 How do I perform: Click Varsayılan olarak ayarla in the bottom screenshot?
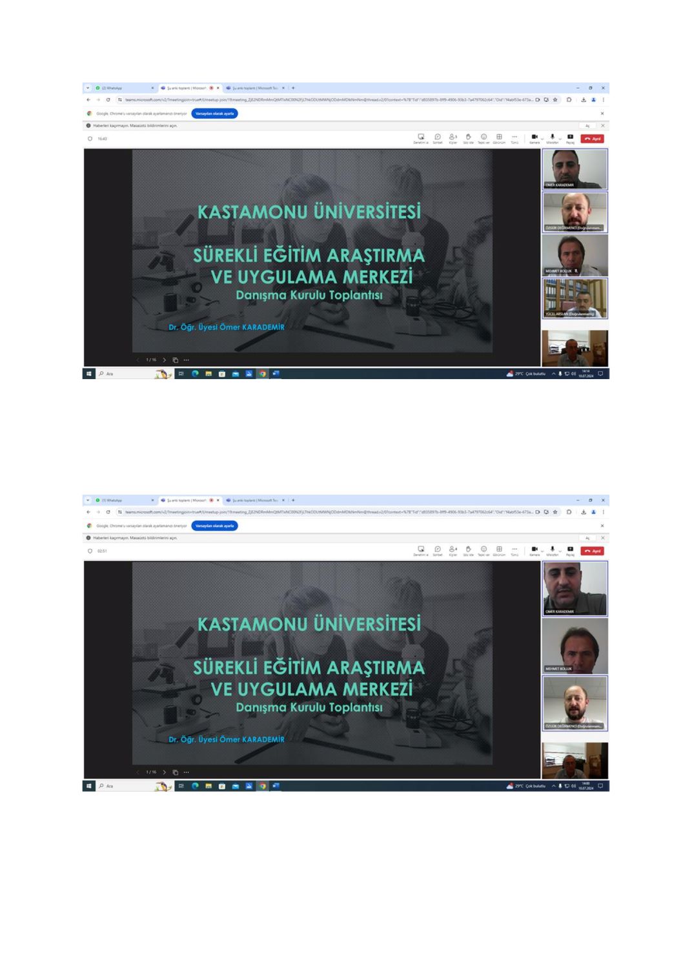coord(215,526)
